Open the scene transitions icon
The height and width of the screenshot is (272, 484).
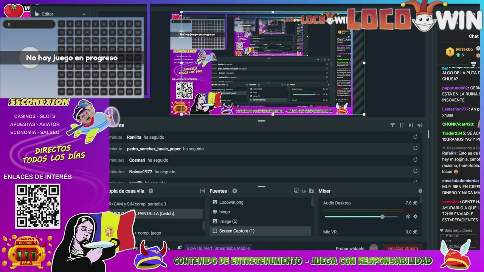203,191
